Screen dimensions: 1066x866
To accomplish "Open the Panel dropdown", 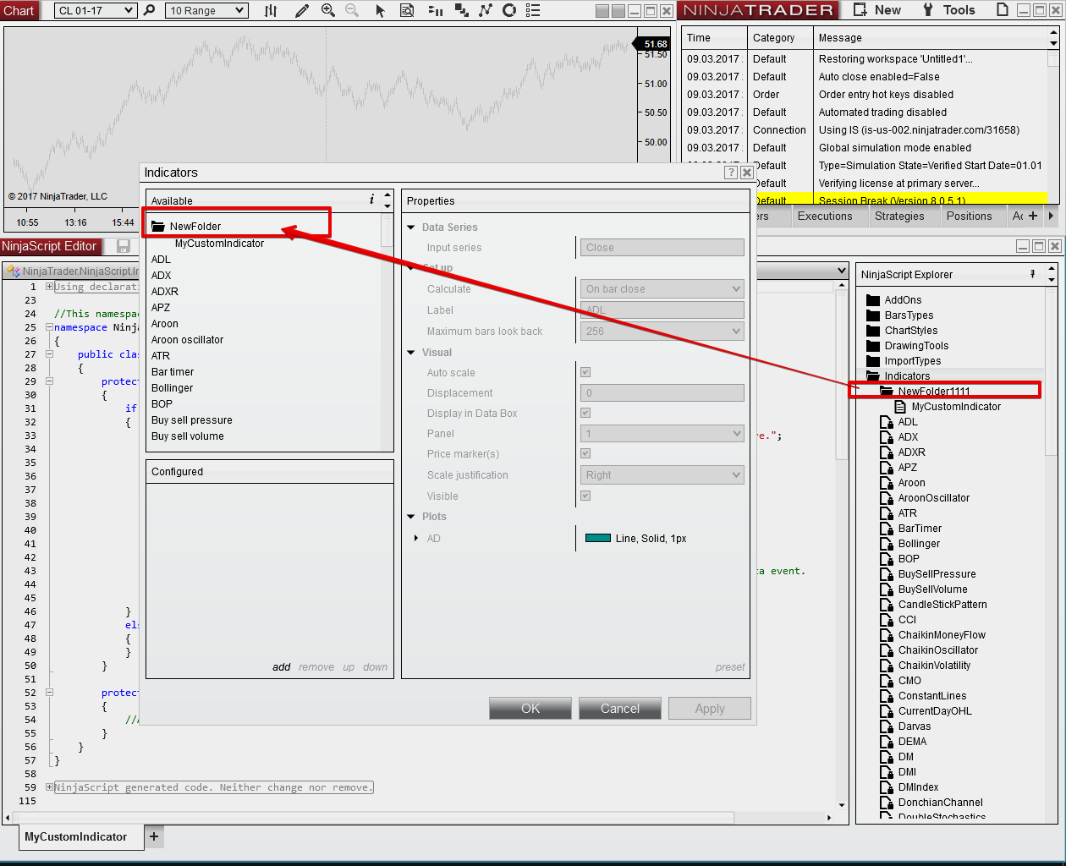I will tap(662, 433).
